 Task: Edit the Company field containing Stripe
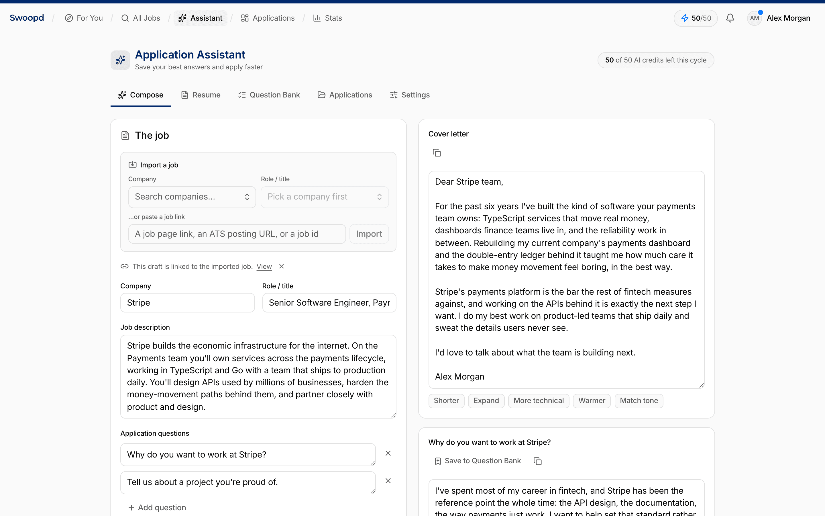[188, 303]
